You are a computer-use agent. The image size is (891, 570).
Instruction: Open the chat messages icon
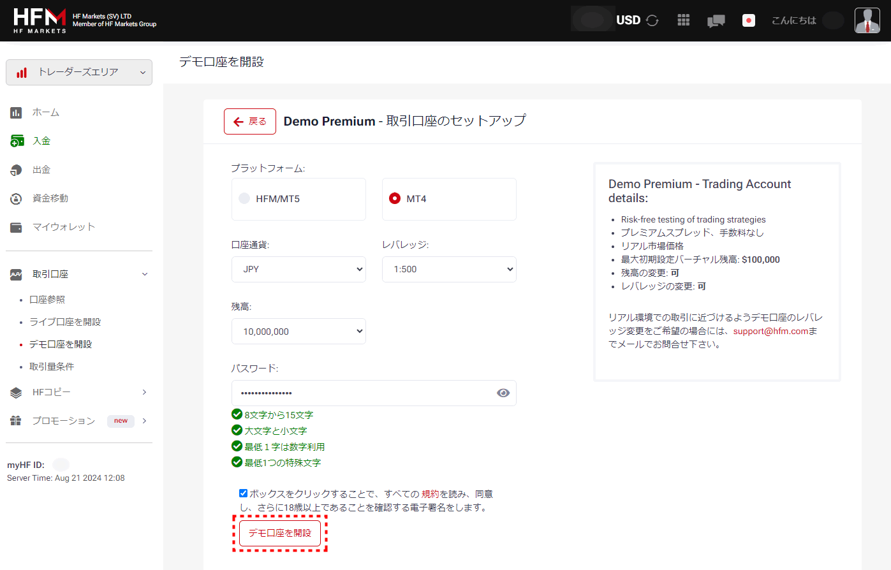[x=716, y=21]
